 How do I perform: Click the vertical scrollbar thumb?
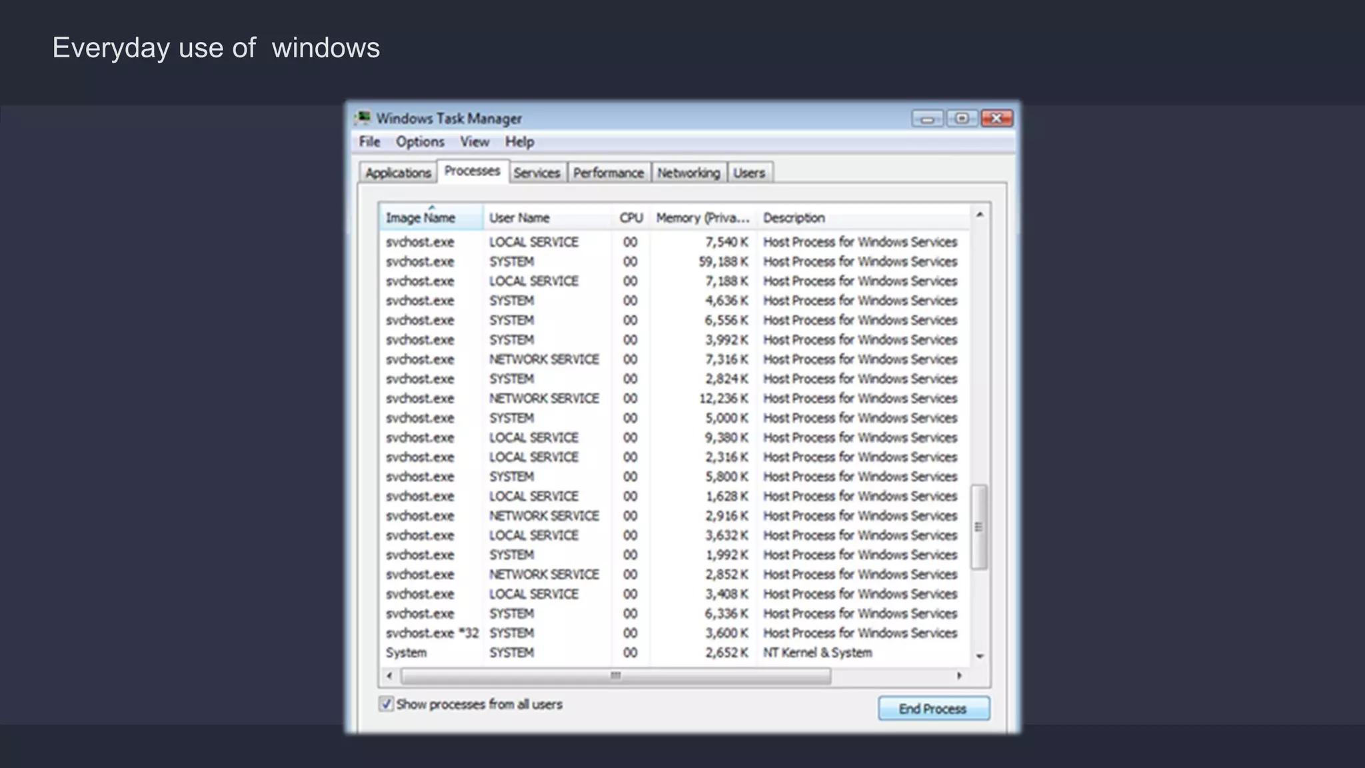pos(979,527)
